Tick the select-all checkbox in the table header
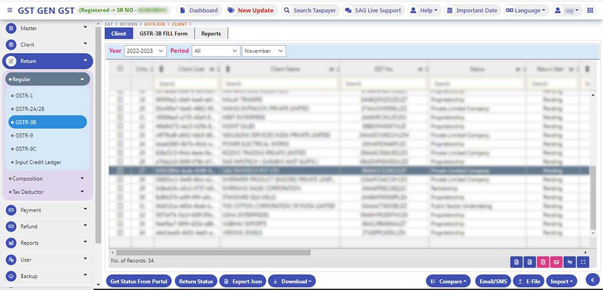 119,69
